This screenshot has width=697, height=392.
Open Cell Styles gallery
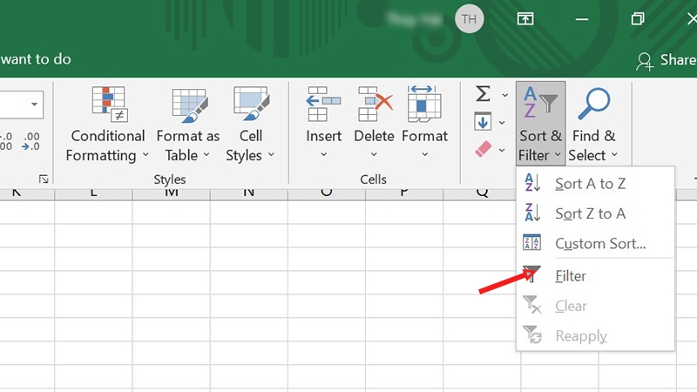[x=250, y=125]
